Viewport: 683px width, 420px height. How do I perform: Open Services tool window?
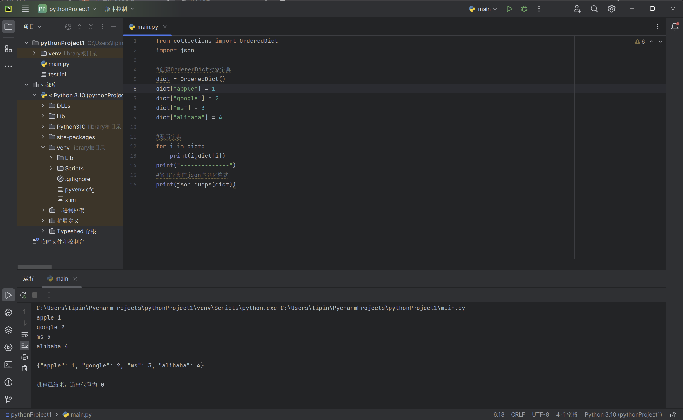pos(8,347)
